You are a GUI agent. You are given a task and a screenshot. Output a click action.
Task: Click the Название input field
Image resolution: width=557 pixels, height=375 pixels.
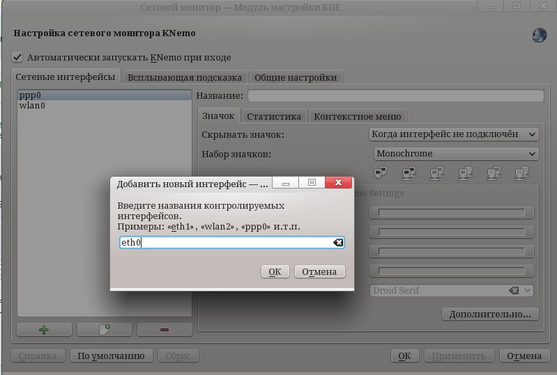point(396,96)
